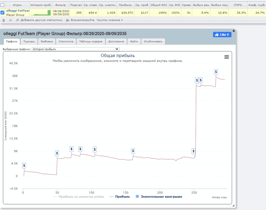Image resolution: width=266 pixels, height=210 pixels.
Task: Switch to Таблицы лидеров tab
Action: (91, 41)
